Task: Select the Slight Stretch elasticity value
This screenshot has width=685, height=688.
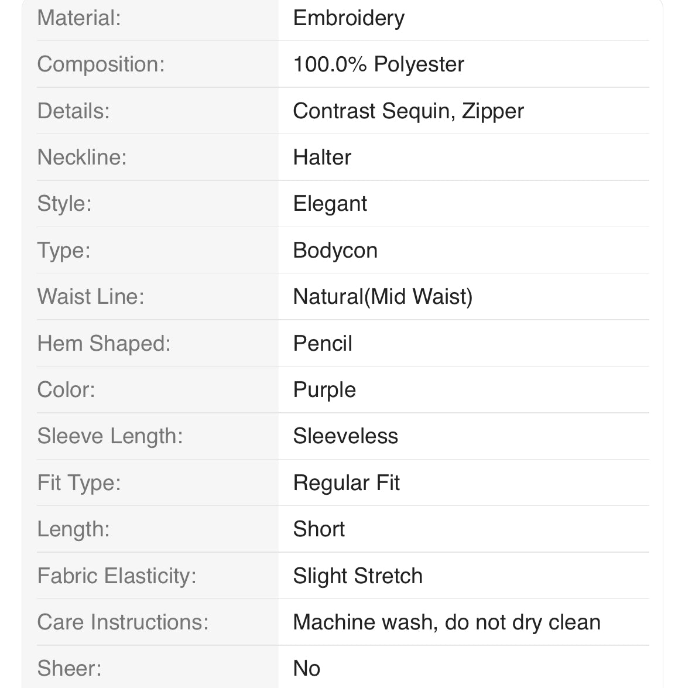Action: [358, 577]
